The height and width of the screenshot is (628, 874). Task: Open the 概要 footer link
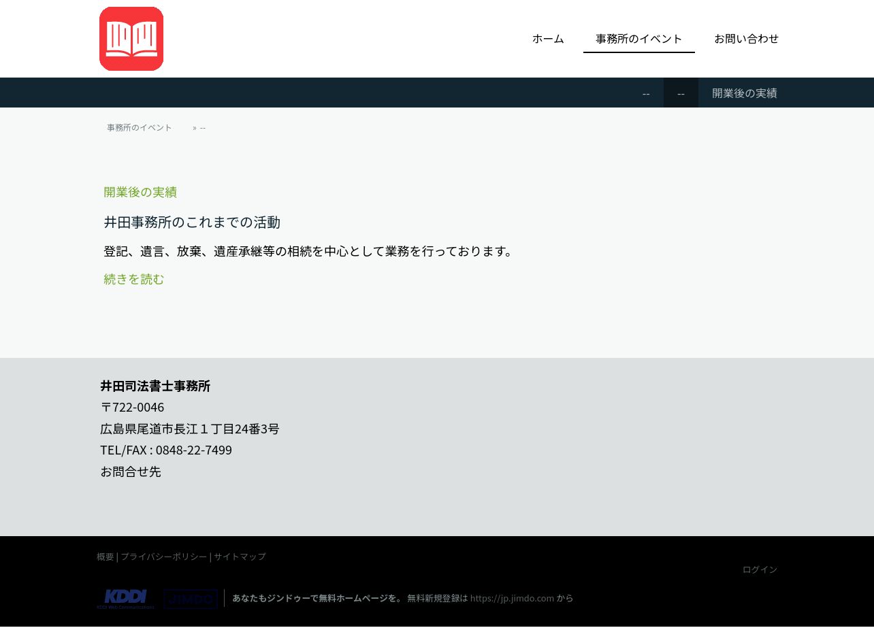pos(106,557)
